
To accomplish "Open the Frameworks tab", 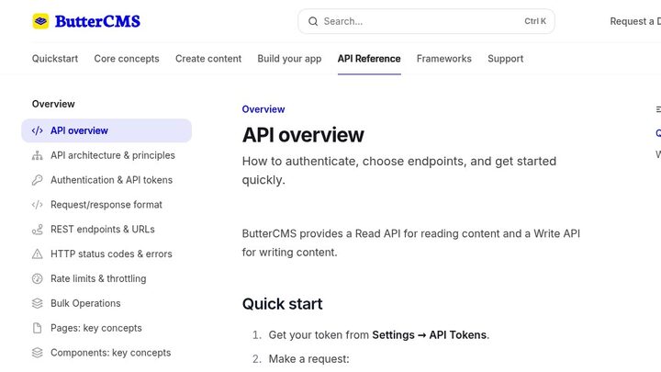I will [x=444, y=59].
